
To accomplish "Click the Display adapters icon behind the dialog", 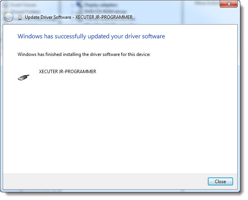I will 79,5.
